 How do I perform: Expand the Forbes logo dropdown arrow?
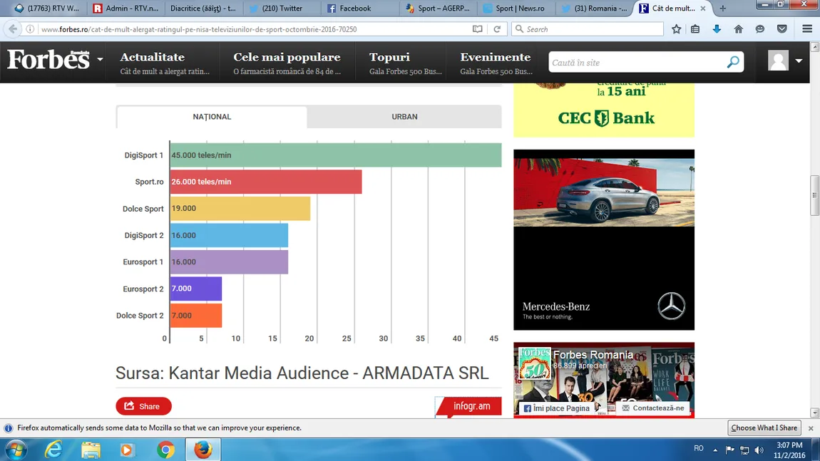[100, 60]
